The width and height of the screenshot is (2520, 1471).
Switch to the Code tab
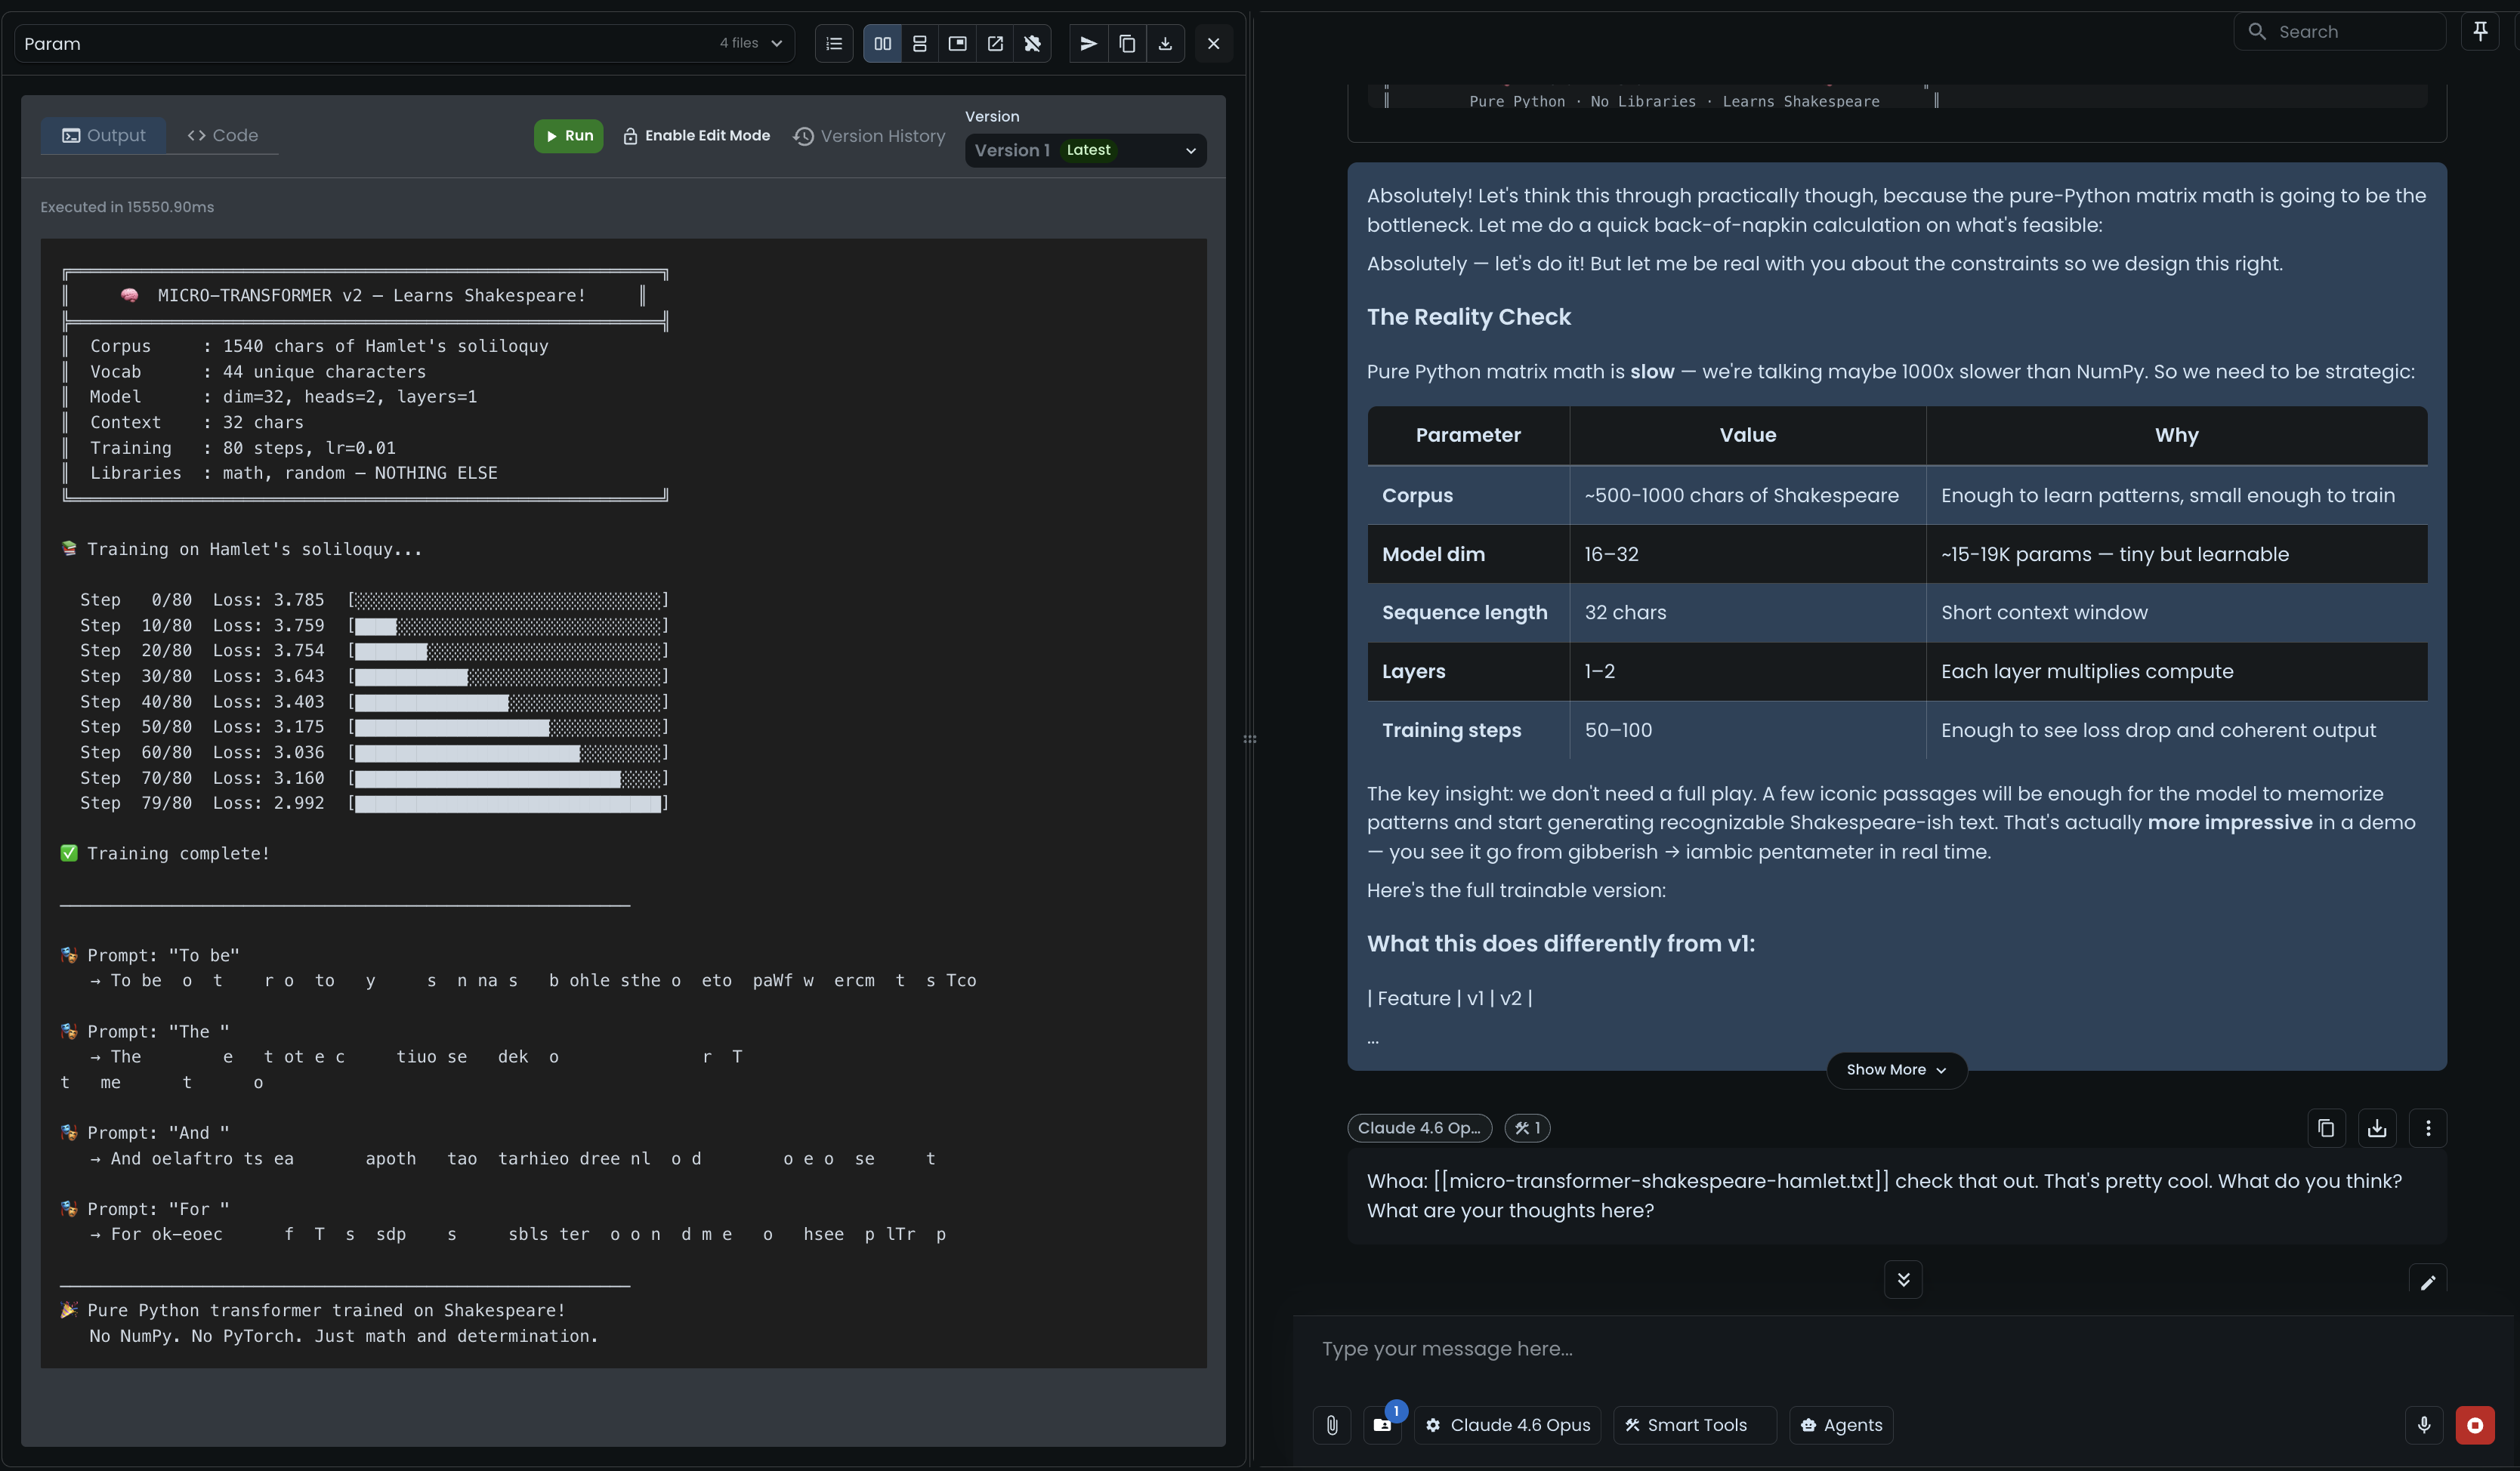coord(223,136)
